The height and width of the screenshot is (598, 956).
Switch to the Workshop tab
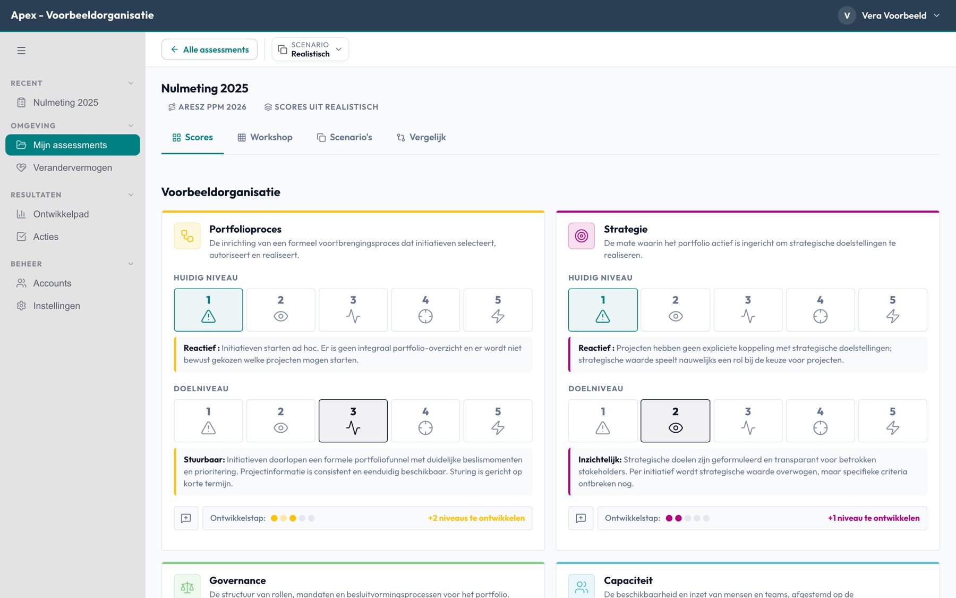point(264,137)
